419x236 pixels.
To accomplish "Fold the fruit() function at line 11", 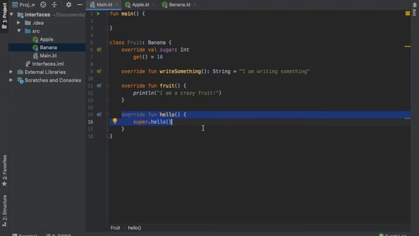I will coord(107,86).
